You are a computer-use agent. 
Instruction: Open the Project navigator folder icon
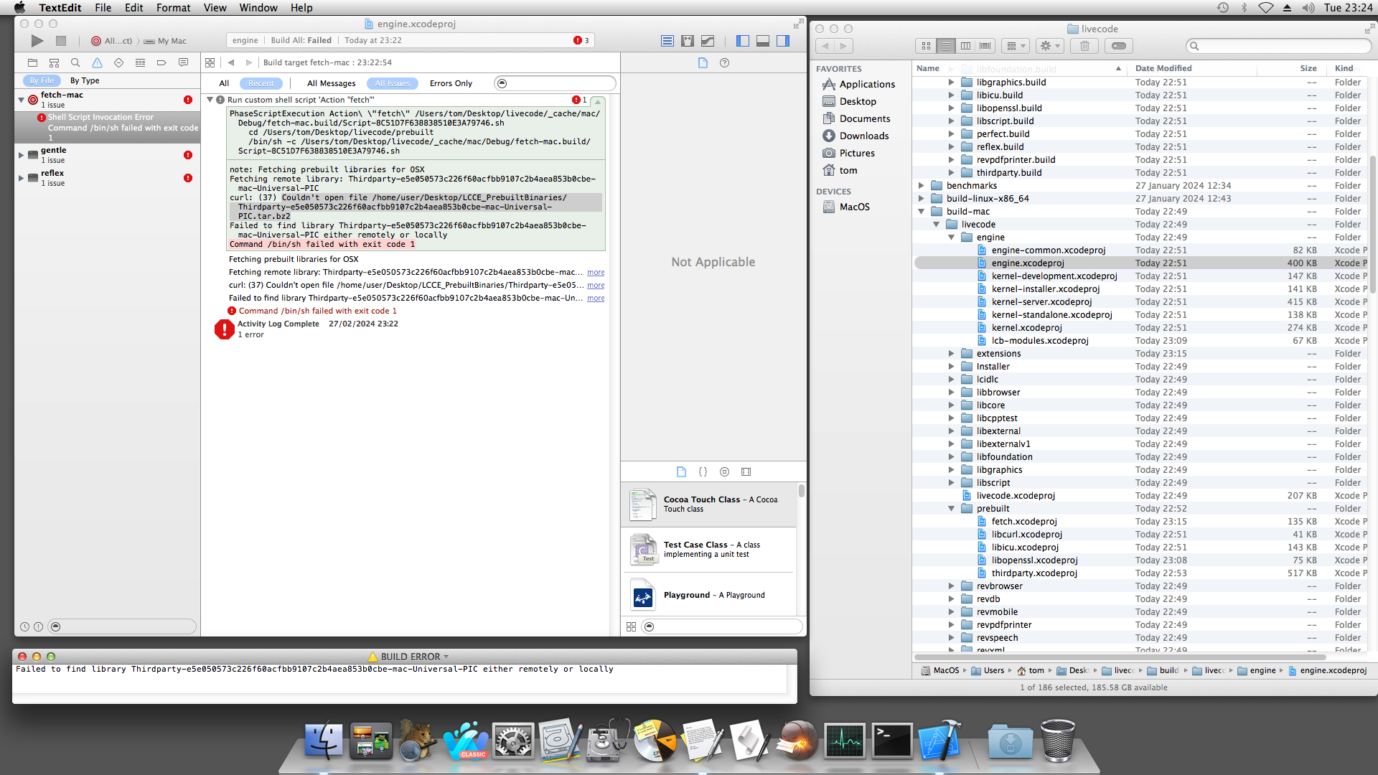click(x=32, y=62)
